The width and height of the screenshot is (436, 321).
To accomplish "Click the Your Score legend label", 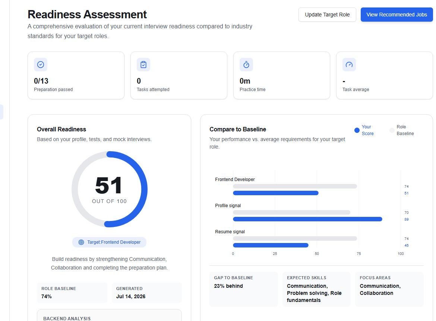I will click(367, 130).
